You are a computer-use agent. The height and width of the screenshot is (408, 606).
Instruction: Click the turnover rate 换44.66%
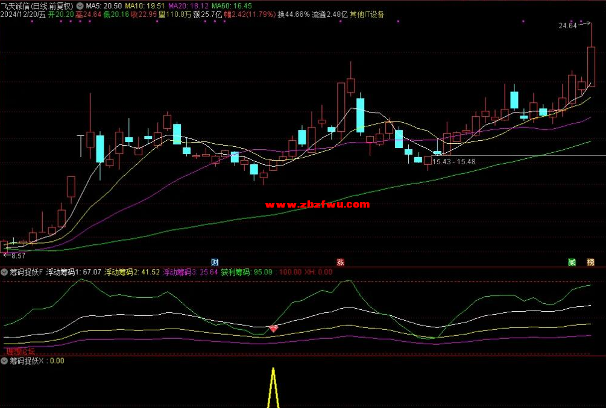pos(293,14)
